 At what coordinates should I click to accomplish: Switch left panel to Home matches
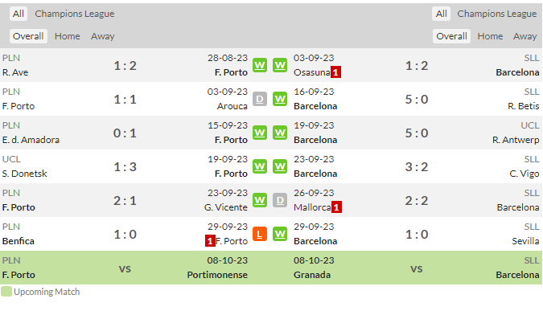tap(68, 36)
